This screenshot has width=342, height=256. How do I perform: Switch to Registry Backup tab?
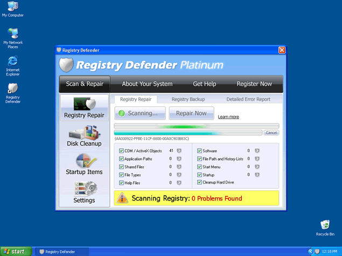coord(188,99)
